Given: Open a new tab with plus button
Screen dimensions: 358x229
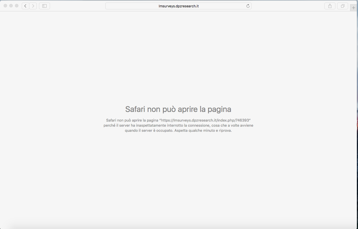Looking at the screenshot, I should click(353, 8).
